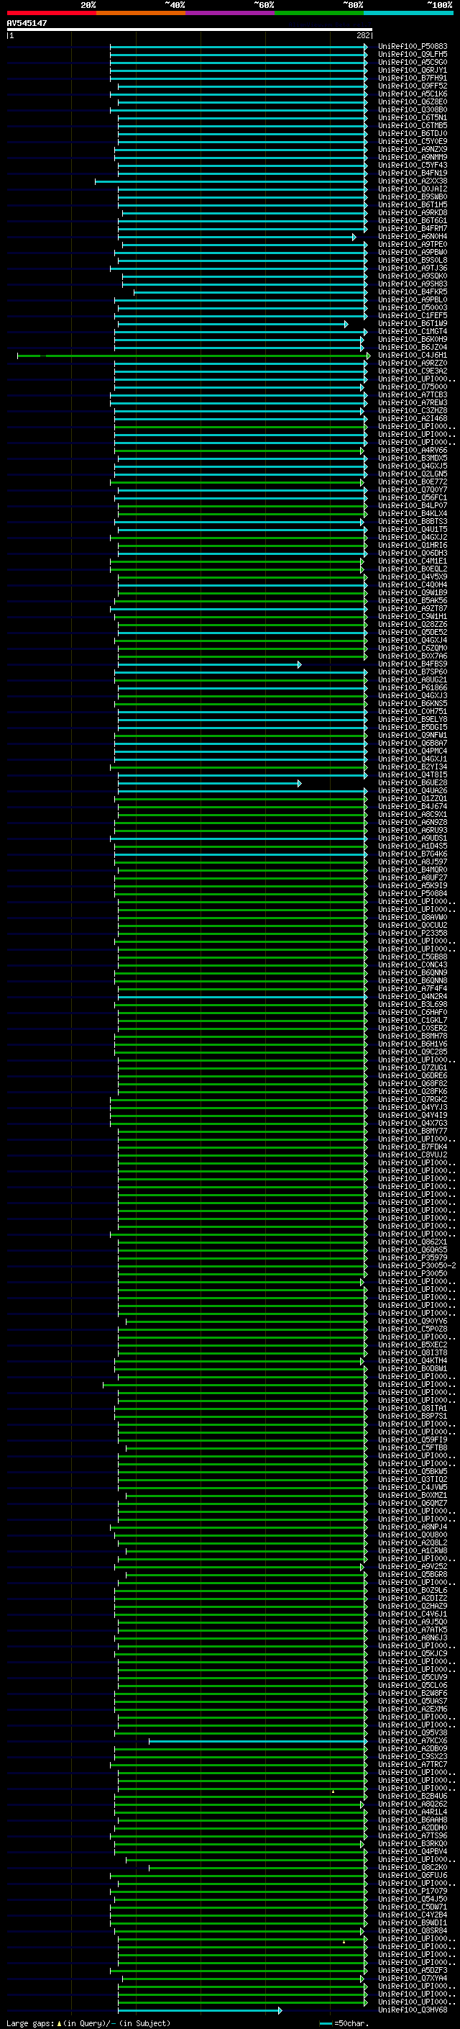Image resolution: width=460 pixels, height=2029 pixels.
Task: Click the =50char. scale legend
Action: pyautogui.click(x=344, y=2023)
